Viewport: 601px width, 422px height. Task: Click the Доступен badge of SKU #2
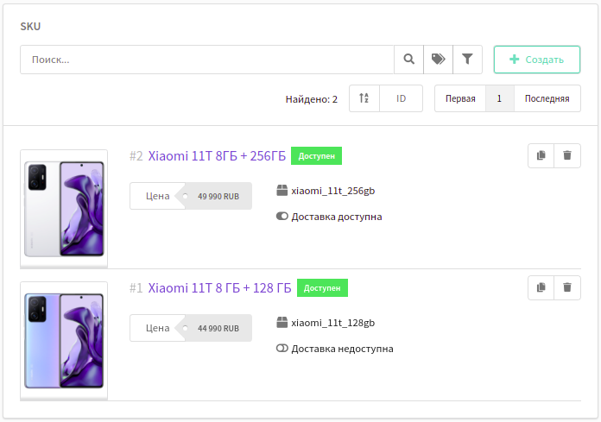(317, 156)
